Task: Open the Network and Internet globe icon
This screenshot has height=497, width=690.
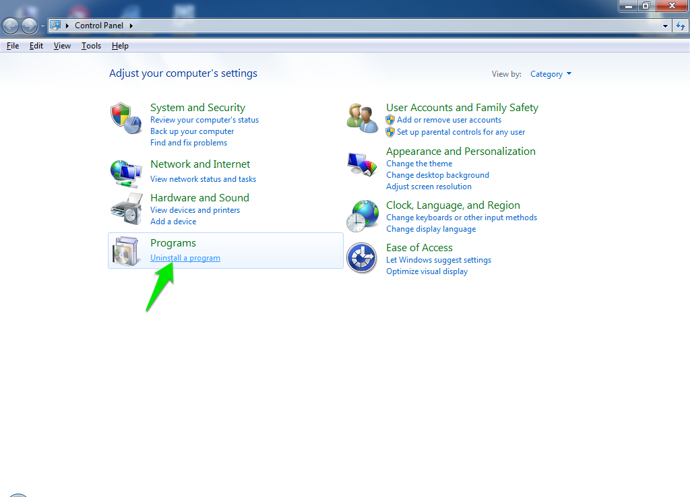Action: (126, 173)
